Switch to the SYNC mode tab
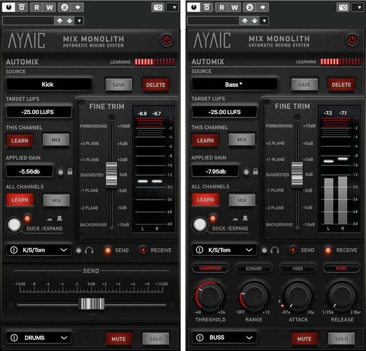Screen dimensions: 366x351 pyautogui.click(x=341, y=268)
